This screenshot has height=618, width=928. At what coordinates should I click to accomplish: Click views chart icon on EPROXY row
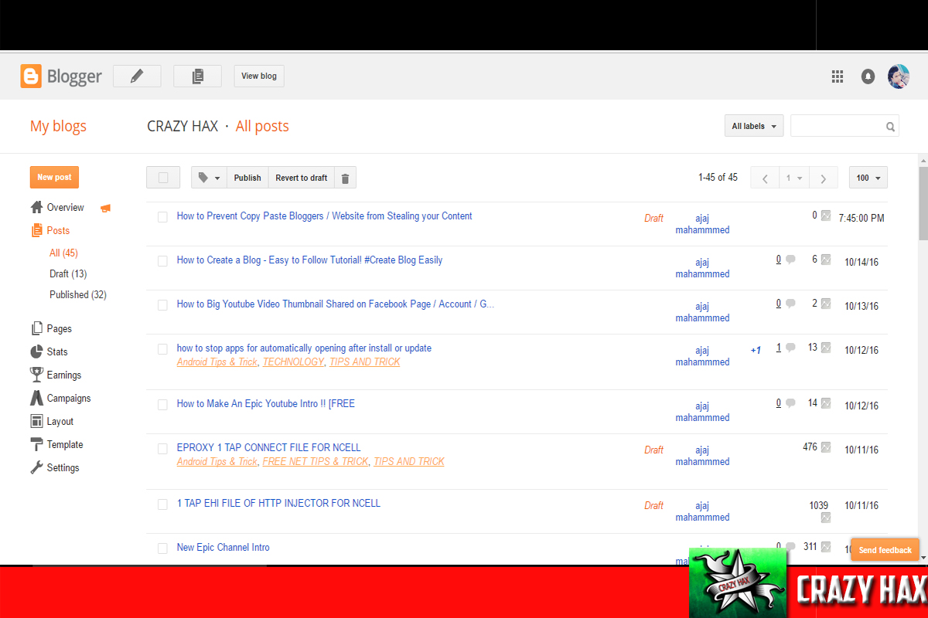pos(826,447)
